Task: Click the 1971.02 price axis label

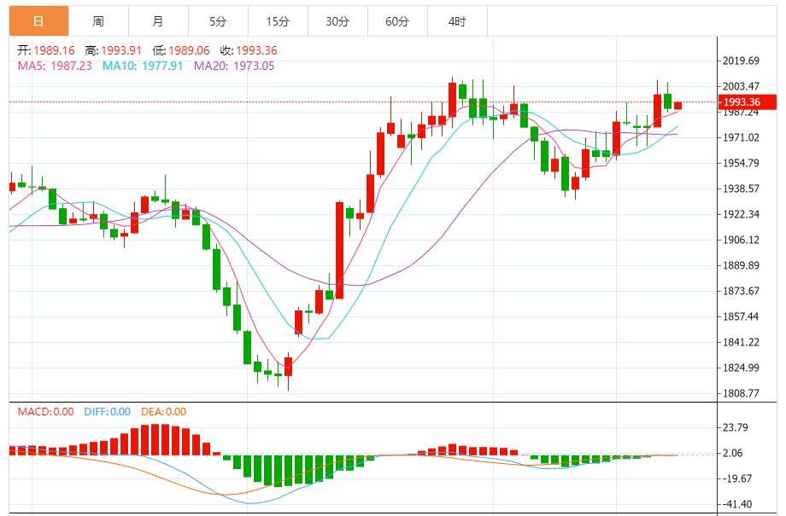Action: pos(741,137)
